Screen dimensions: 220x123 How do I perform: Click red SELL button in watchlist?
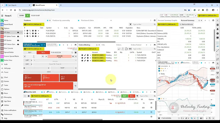pyautogui.click(x=132, y=96)
